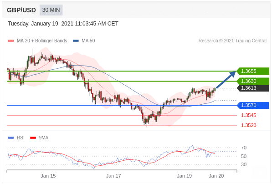Click the 1.3613 current price tag

(253, 88)
